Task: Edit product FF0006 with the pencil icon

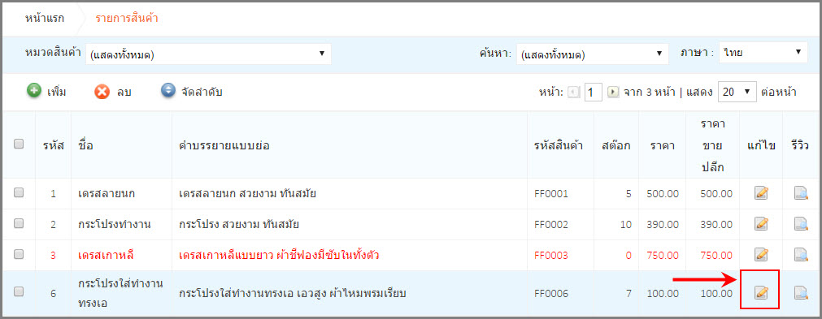Action: (761, 292)
